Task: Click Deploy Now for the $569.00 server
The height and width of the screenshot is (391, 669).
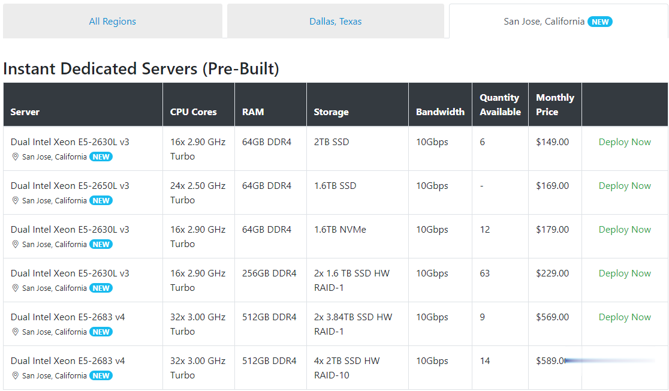Action: [x=625, y=317]
